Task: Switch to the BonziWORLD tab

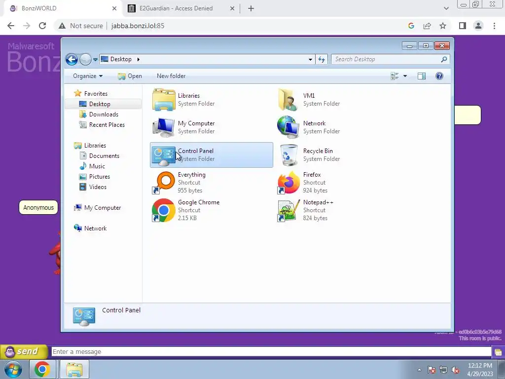Action: point(63,8)
